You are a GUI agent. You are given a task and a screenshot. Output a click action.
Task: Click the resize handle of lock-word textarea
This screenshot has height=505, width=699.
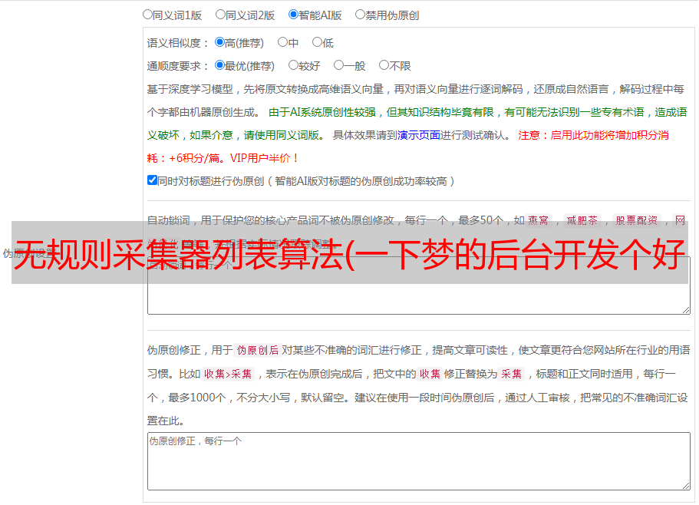(x=686, y=310)
